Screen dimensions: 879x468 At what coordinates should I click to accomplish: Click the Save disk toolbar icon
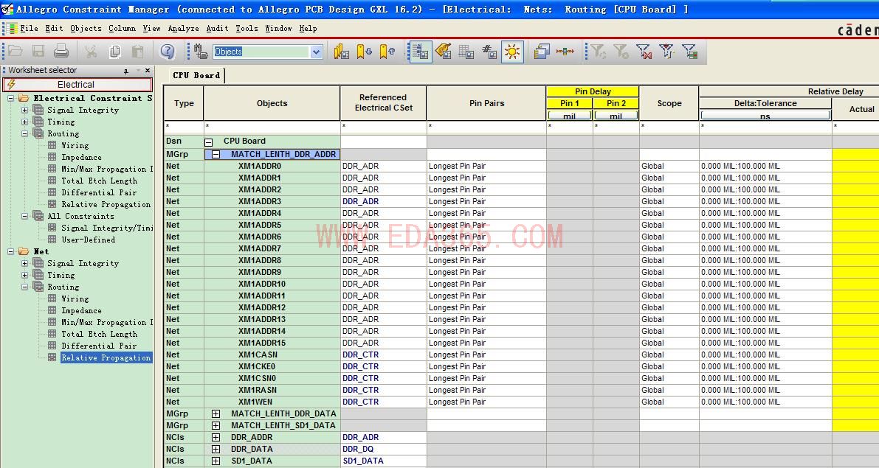(38, 52)
